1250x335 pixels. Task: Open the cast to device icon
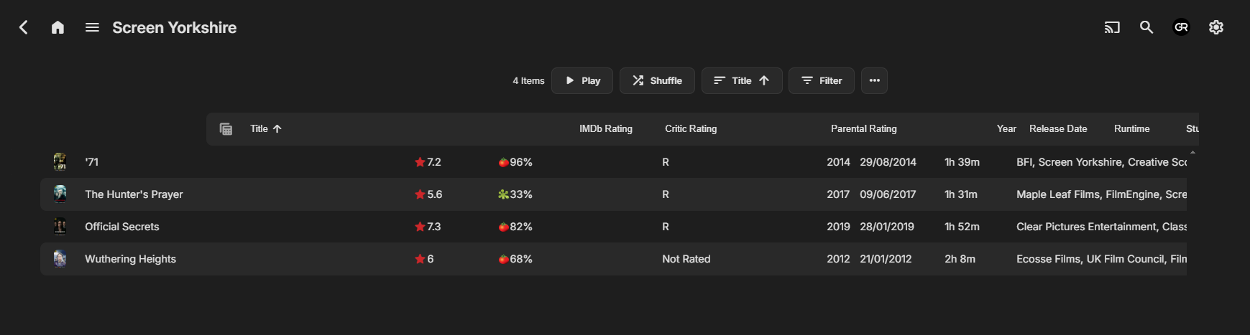(x=1112, y=27)
